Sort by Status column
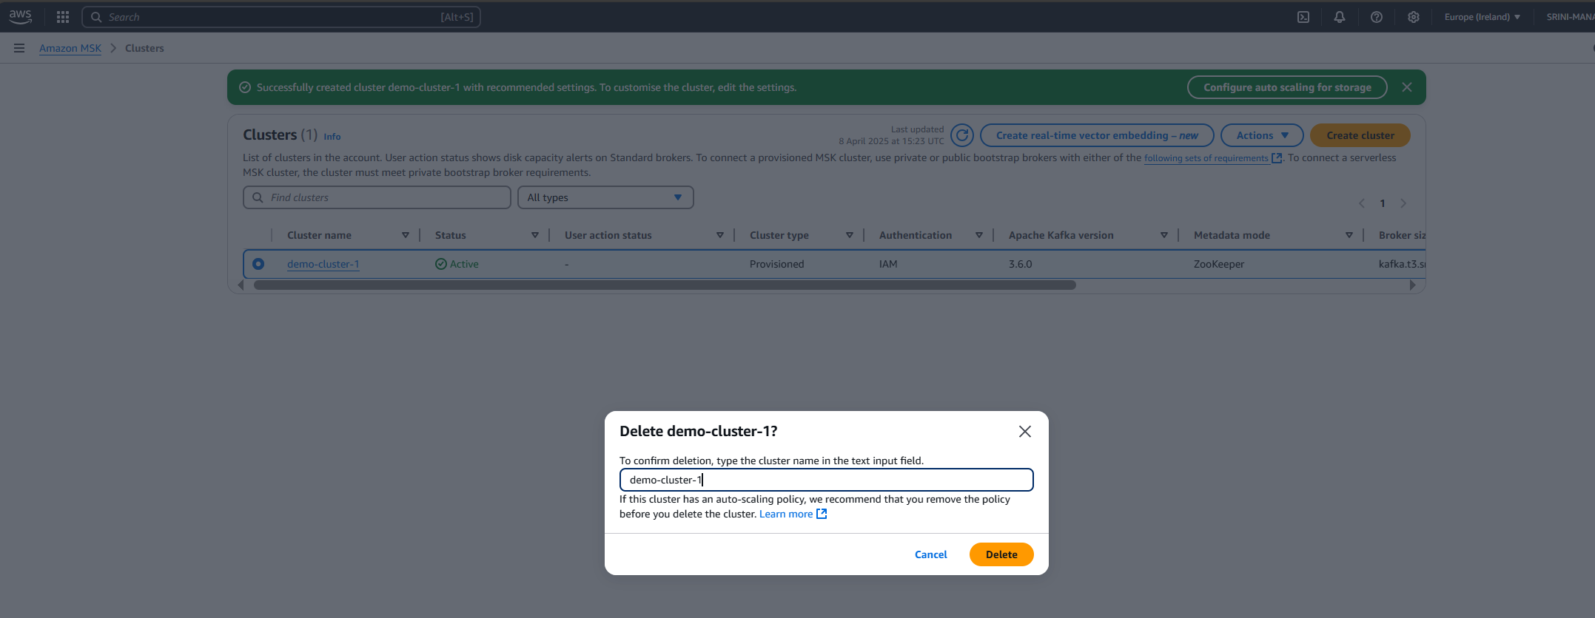The height and width of the screenshot is (618, 1595). coord(535,235)
